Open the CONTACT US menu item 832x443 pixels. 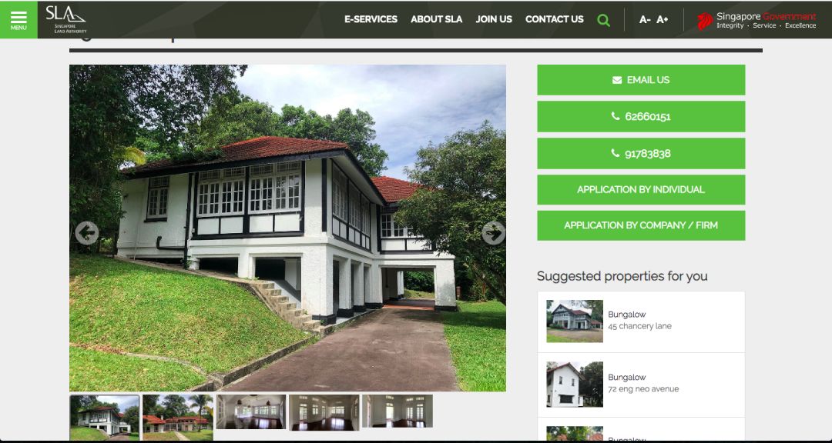(x=555, y=19)
